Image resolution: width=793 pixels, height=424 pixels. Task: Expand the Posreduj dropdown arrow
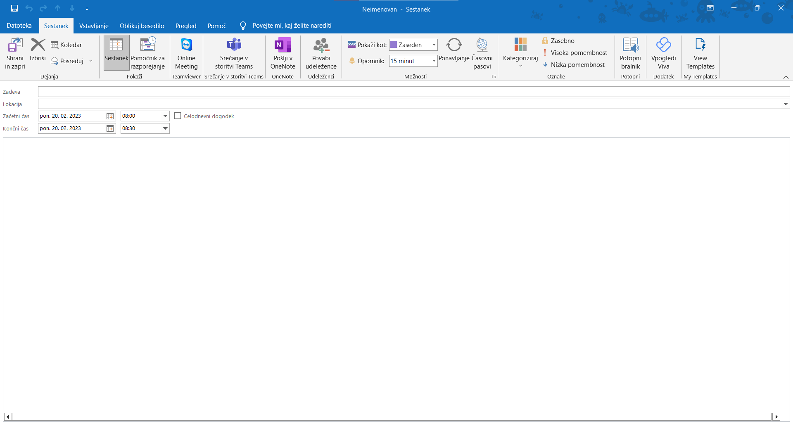coord(91,61)
